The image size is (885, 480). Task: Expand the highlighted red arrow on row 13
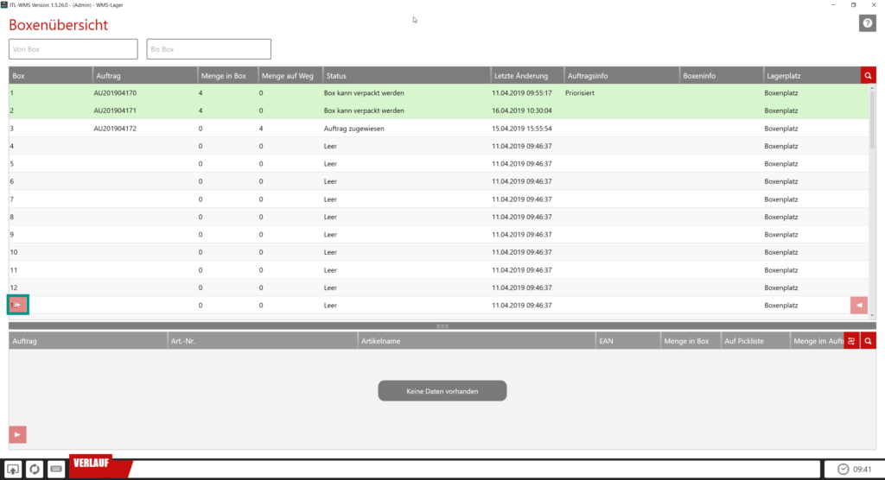tap(17, 304)
